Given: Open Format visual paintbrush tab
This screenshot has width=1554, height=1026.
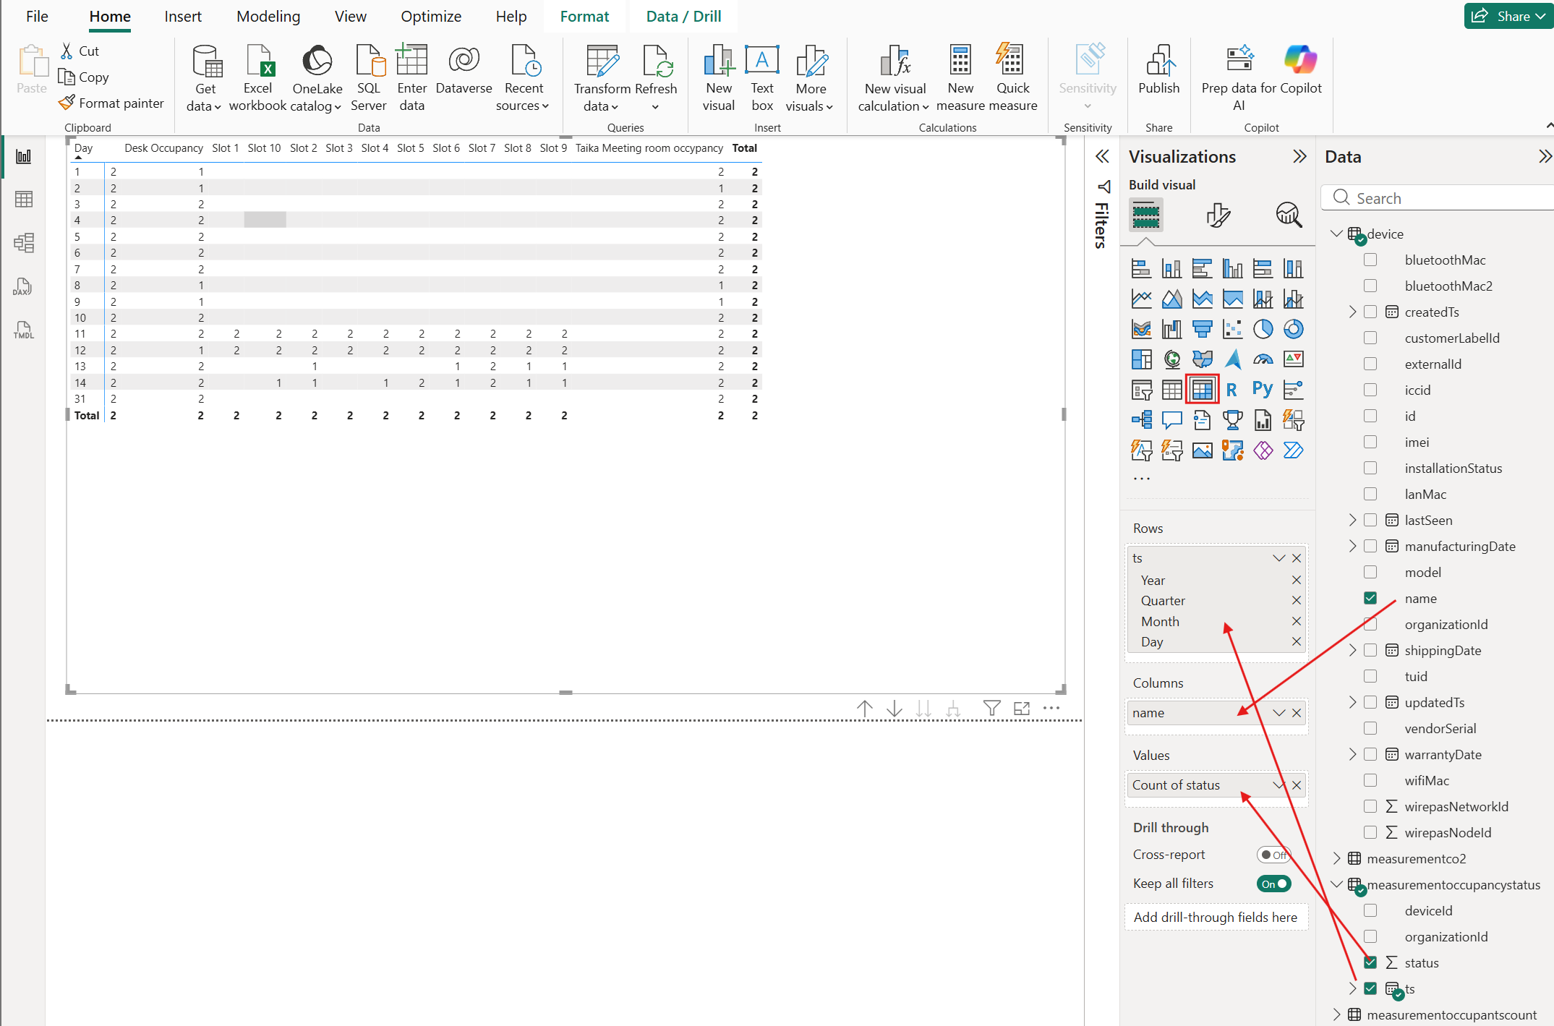Looking at the screenshot, I should (1218, 215).
